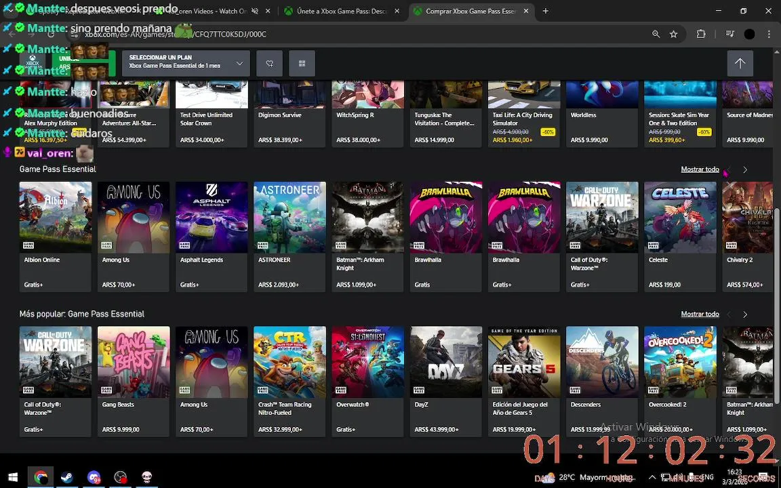Open the Chrome media control icon
This screenshot has height=488, width=781.
pos(729,34)
